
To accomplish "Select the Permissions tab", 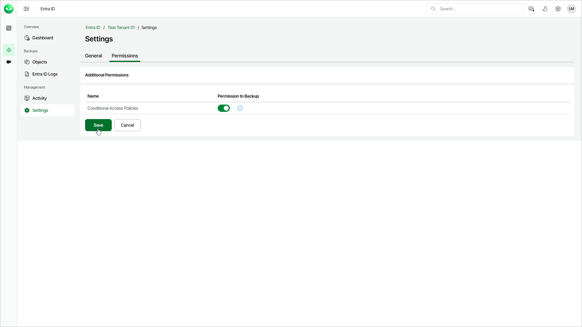I will pyautogui.click(x=125, y=56).
